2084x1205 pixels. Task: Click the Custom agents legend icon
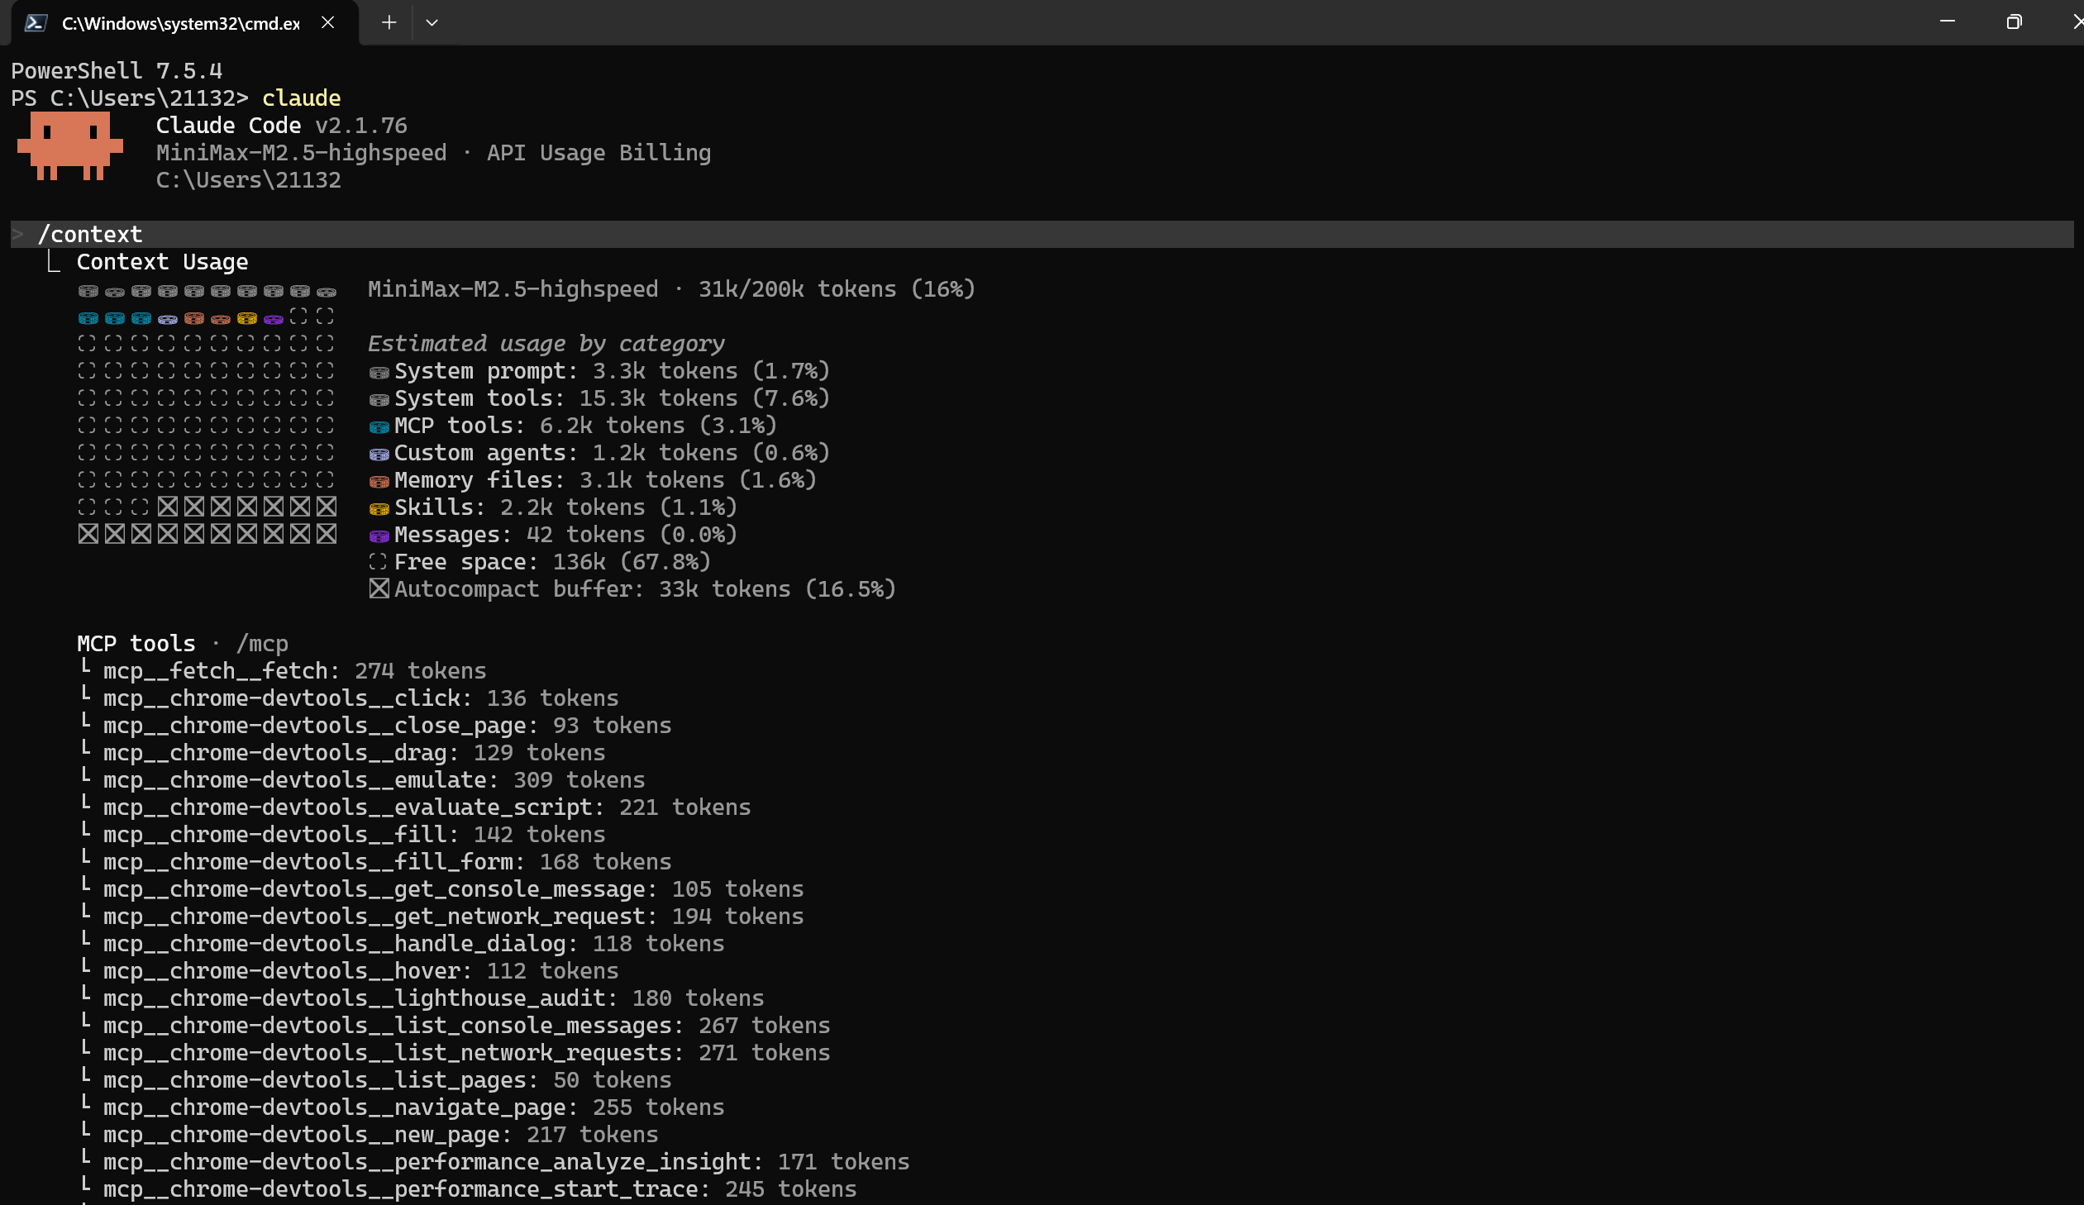point(379,454)
